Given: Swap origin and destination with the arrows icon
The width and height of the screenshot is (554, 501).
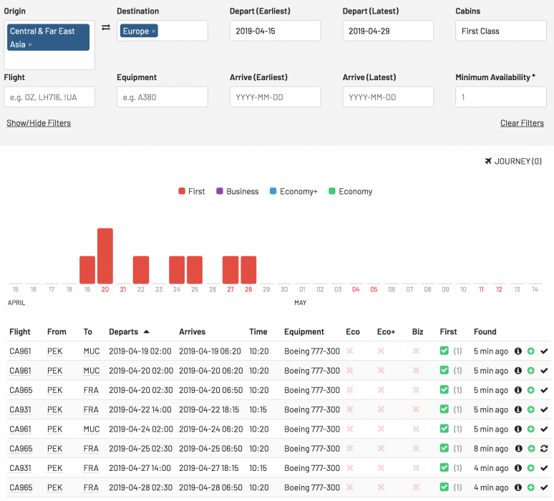Looking at the screenshot, I should pos(106,27).
